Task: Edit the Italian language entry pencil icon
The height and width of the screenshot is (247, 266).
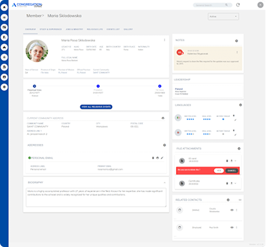Action: [x=235, y=120]
